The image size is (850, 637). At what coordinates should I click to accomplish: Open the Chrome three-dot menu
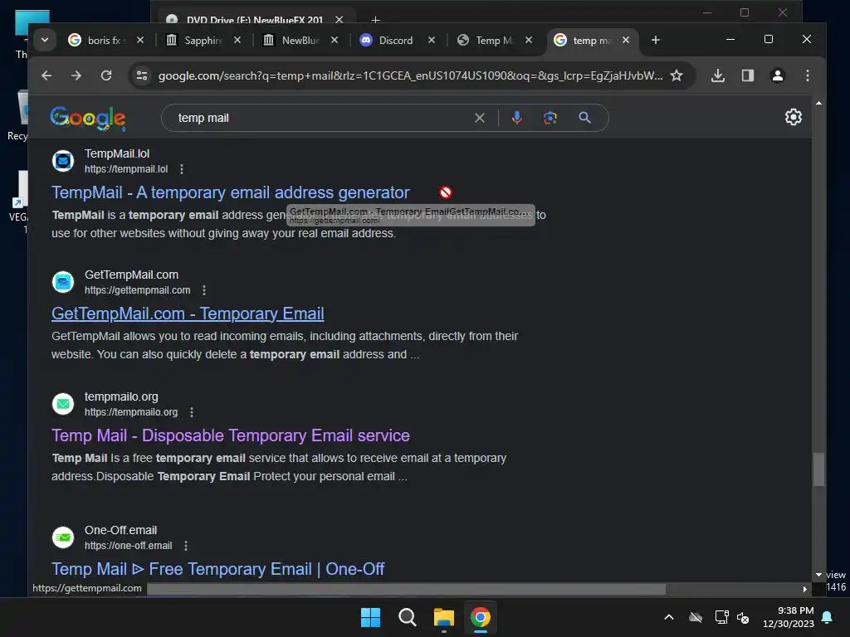point(807,75)
